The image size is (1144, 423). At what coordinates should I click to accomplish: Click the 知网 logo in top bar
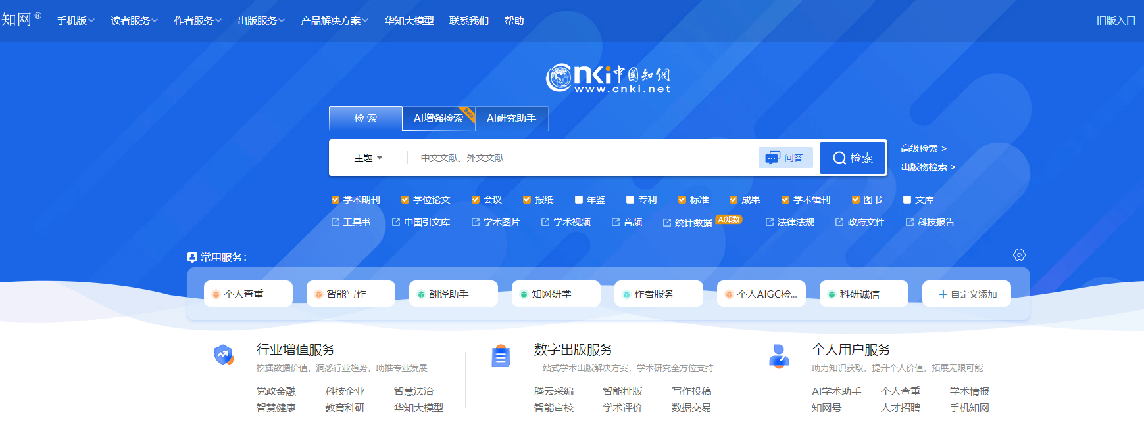point(21,19)
